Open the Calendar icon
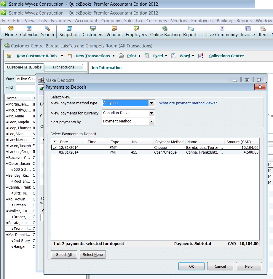The height and width of the screenshot is (279, 273). 29,31
